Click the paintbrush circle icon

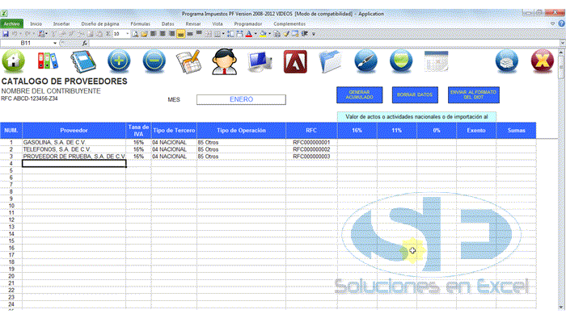[365, 61]
